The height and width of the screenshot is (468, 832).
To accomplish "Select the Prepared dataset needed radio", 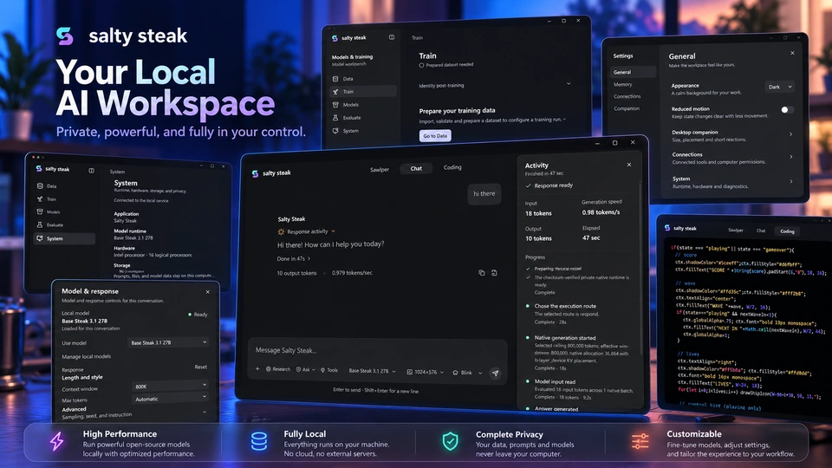I will [421, 65].
